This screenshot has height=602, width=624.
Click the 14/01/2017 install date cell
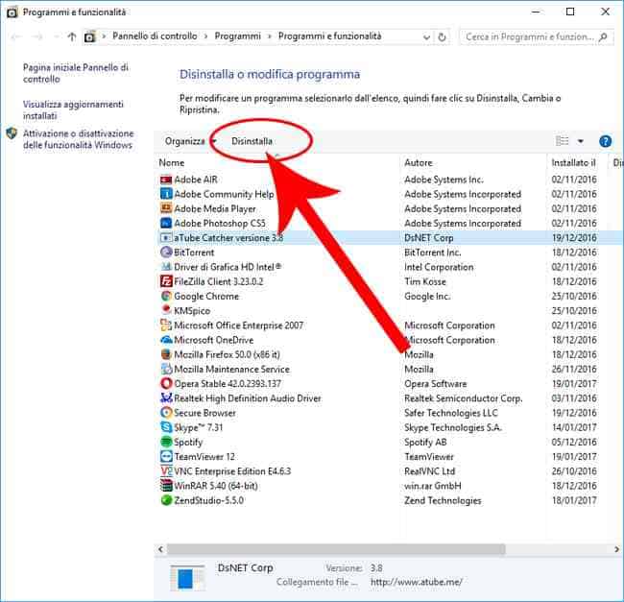coord(574,427)
